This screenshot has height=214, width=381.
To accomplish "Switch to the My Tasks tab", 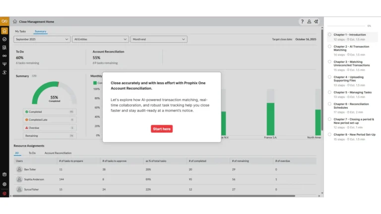I will click(20, 31).
